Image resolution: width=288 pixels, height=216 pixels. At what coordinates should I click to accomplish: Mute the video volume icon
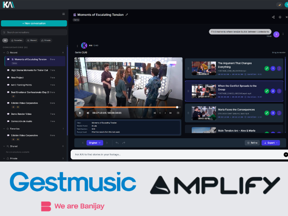(x=88, y=113)
